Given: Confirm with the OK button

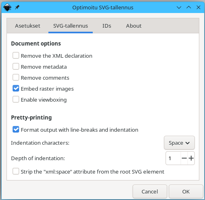Looking at the screenshot, I should click(186, 191).
